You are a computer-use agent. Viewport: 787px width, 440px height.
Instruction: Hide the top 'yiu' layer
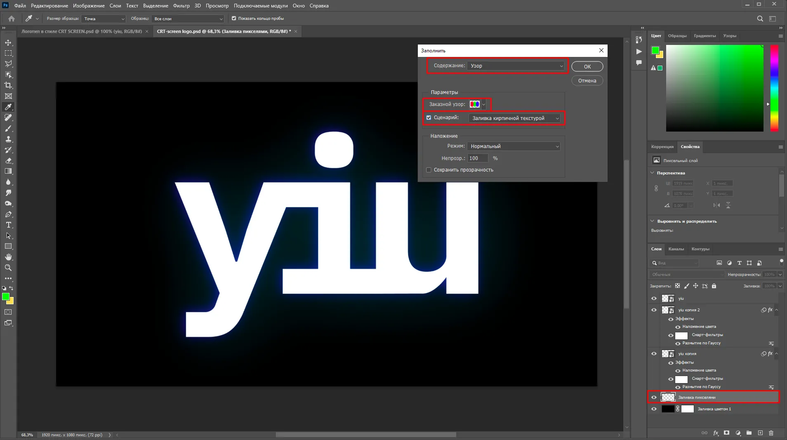coord(654,299)
